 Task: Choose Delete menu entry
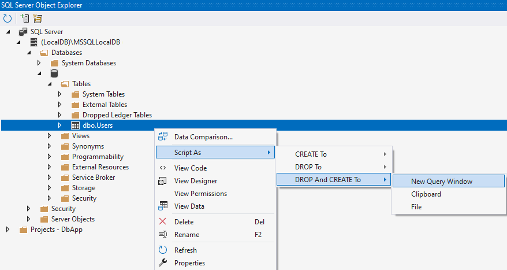click(215, 222)
